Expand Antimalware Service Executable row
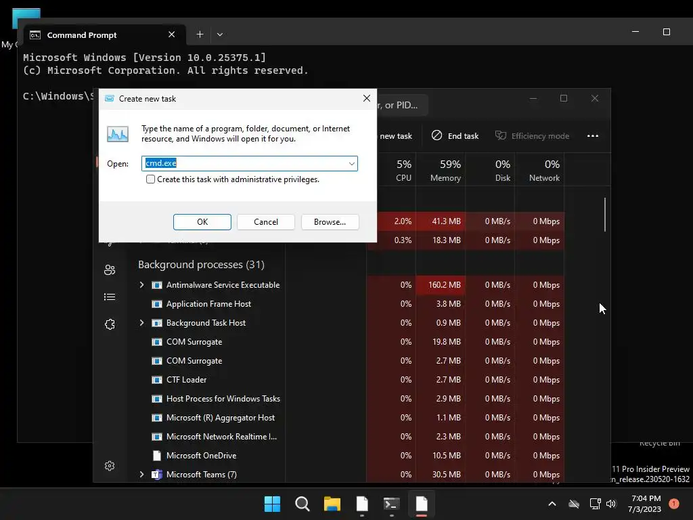Viewport: 693px width, 520px height. (x=141, y=285)
